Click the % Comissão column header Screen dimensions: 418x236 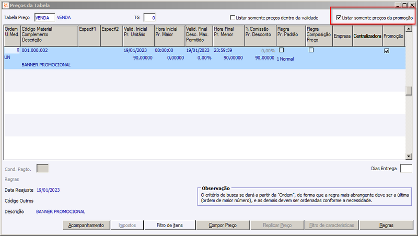[260, 36]
